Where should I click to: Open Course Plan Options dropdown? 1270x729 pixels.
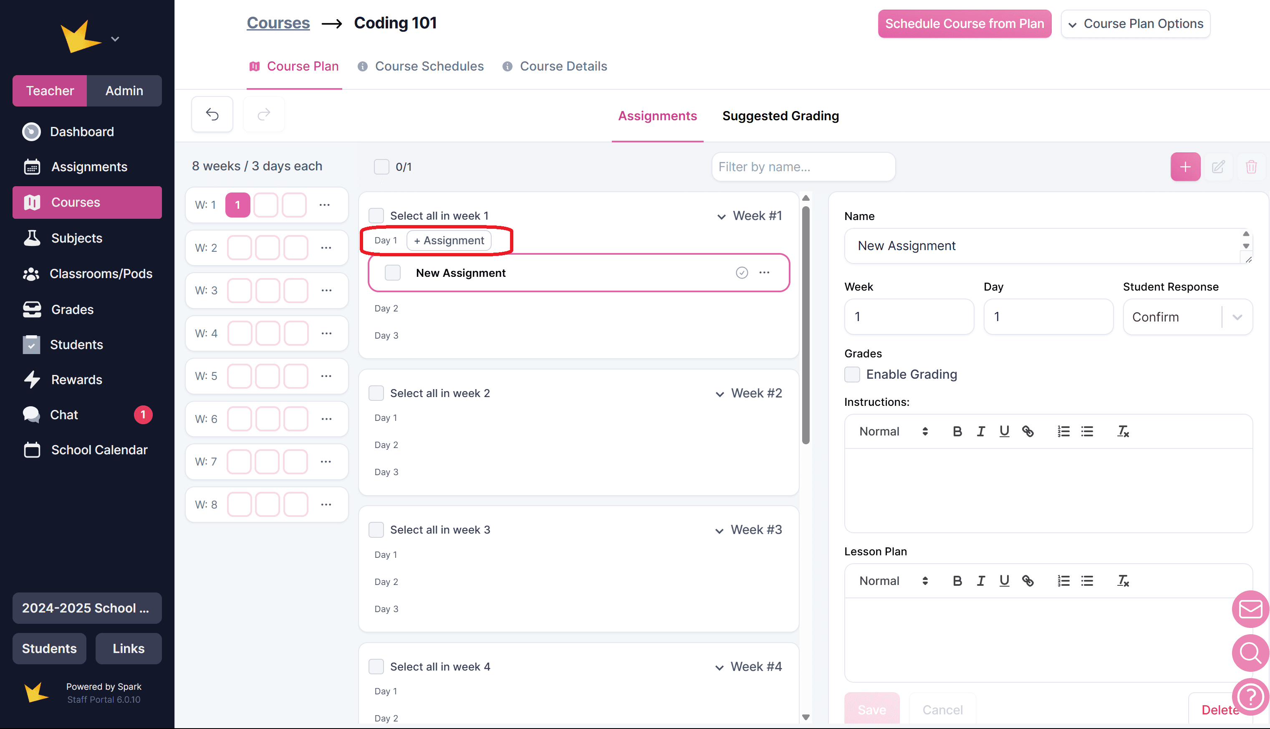1135,23
